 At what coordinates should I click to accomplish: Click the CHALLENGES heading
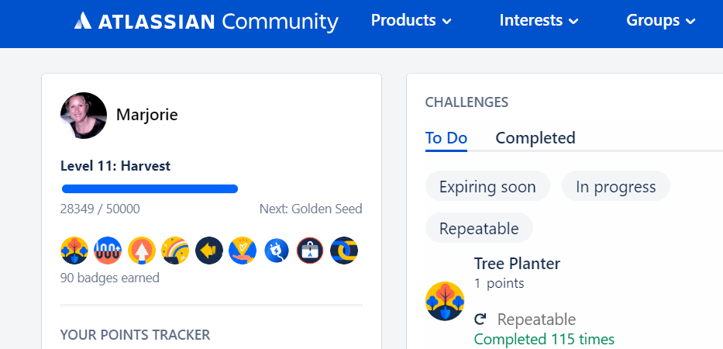point(467,102)
